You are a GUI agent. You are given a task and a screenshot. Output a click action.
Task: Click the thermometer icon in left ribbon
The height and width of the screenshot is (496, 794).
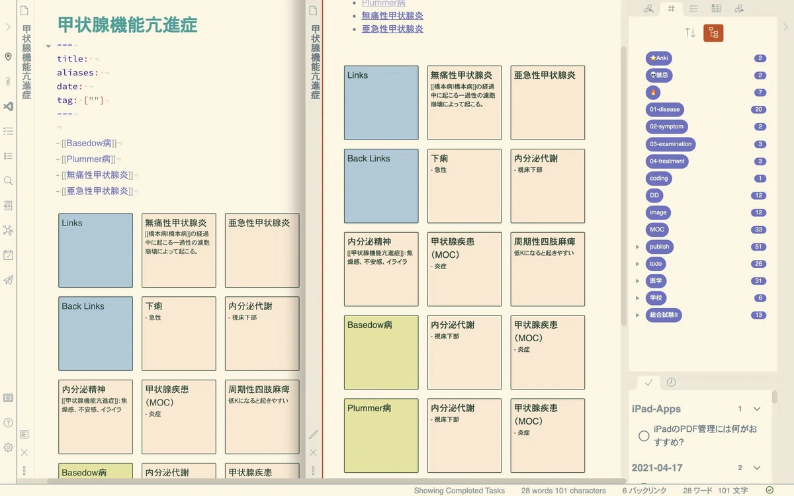(8, 82)
